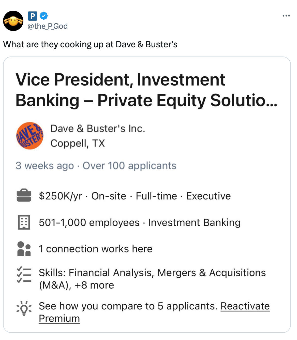Screen dimensions: 297x340
Task: Click the 'Coppell, TX' location text
Action: (x=78, y=143)
